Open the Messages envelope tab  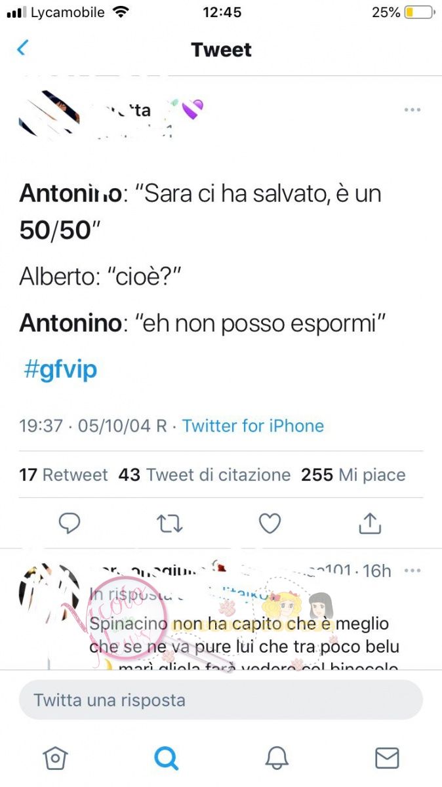click(x=387, y=758)
